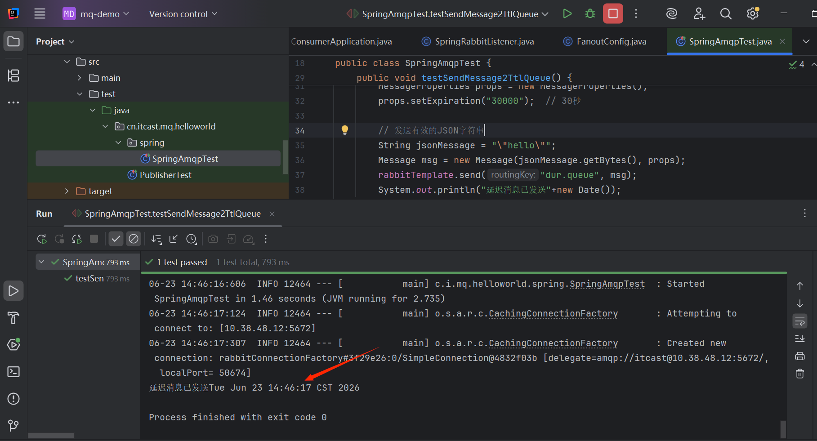Click the grey stop square in Run toolbar
This screenshot has width=817, height=441.
point(94,239)
